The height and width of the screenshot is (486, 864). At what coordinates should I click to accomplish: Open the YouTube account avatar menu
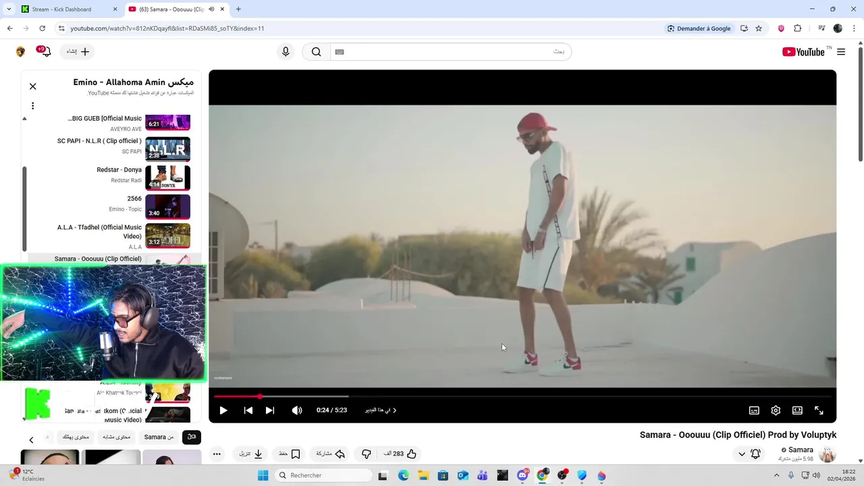pos(20,52)
